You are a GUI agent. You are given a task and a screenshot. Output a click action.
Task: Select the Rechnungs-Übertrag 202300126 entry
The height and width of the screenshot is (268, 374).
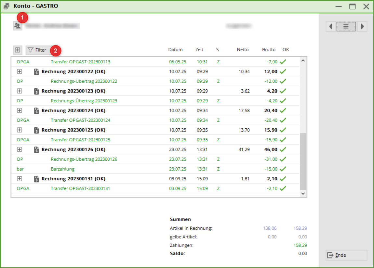point(84,159)
